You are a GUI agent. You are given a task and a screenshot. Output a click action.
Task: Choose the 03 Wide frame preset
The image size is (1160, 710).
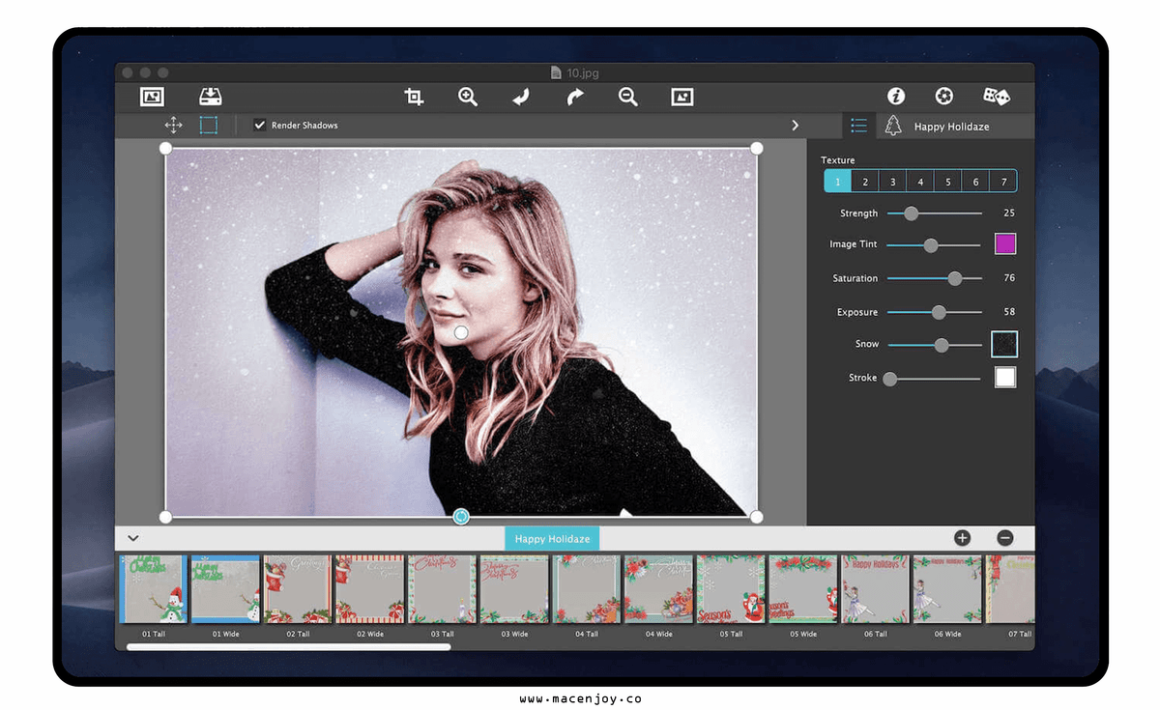(514, 588)
